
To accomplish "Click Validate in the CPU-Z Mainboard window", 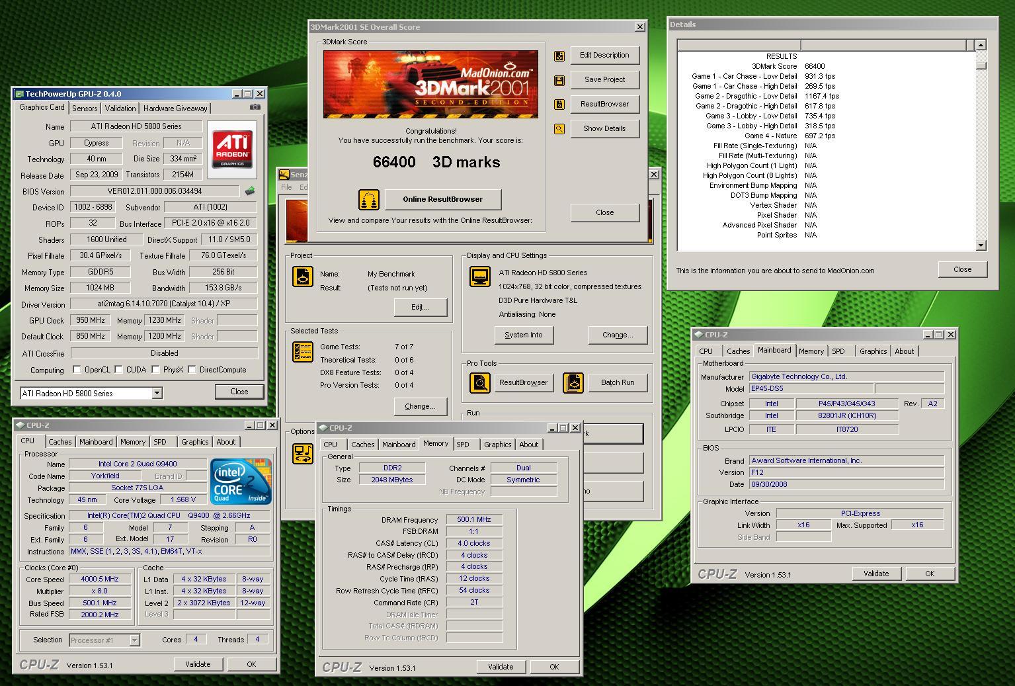I will pyautogui.click(x=876, y=574).
